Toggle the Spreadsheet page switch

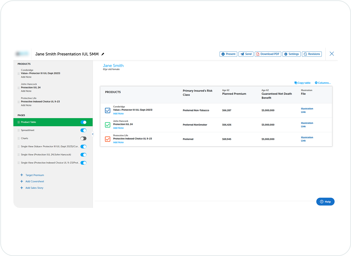[83, 130]
